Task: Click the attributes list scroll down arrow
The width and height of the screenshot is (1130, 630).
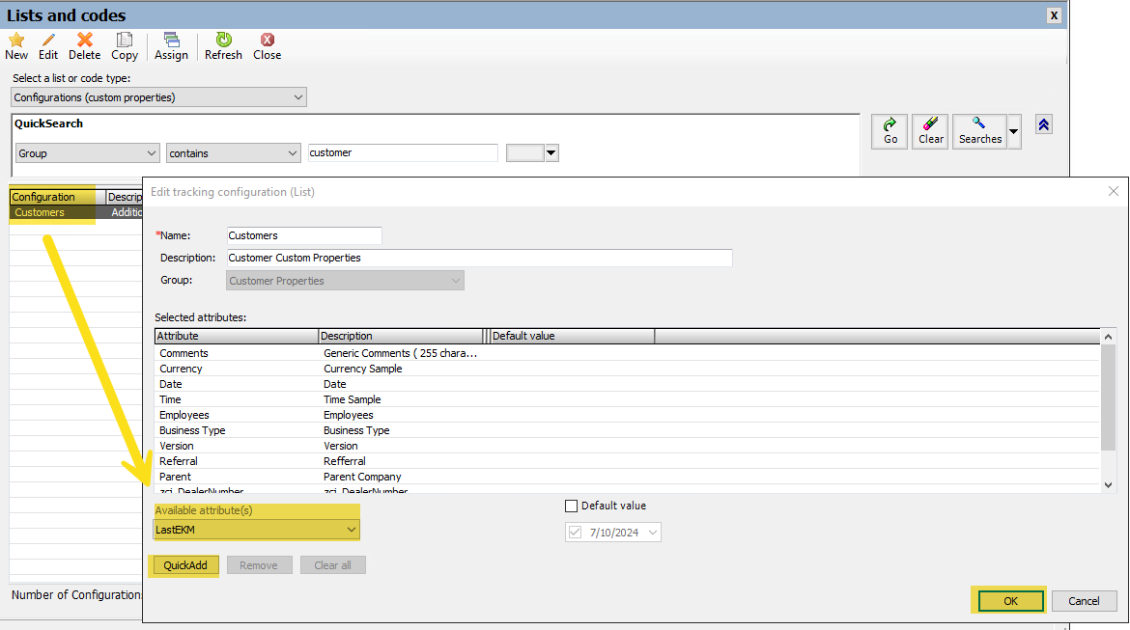Action: pos(1109,485)
